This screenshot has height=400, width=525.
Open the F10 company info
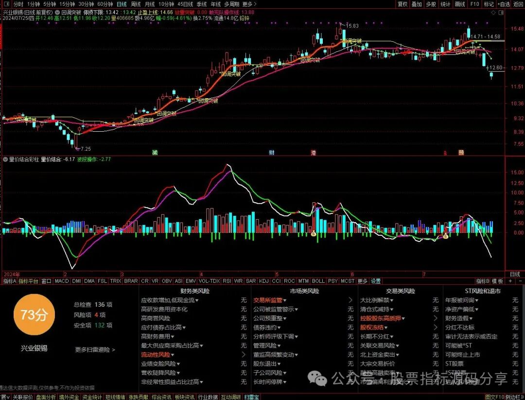pyautogui.click(x=474, y=4)
